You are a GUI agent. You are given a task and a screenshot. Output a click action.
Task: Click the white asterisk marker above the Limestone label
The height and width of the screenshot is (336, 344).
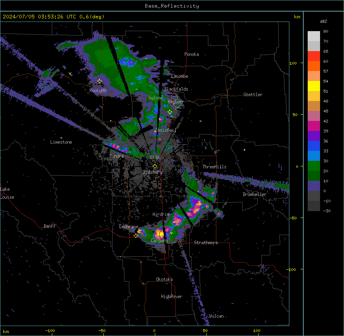tap(61, 138)
